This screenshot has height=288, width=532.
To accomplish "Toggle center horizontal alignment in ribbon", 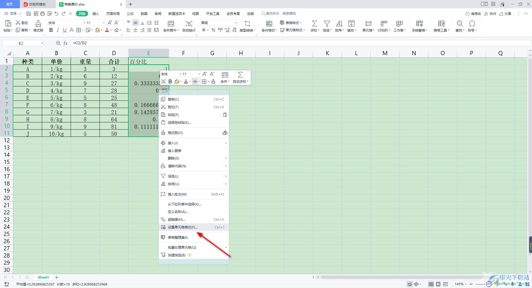I will pyautogui.click(x=135, y=30).
